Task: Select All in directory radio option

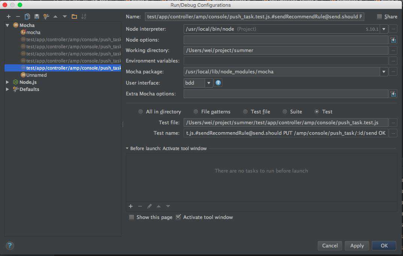Action: point(140,112)
